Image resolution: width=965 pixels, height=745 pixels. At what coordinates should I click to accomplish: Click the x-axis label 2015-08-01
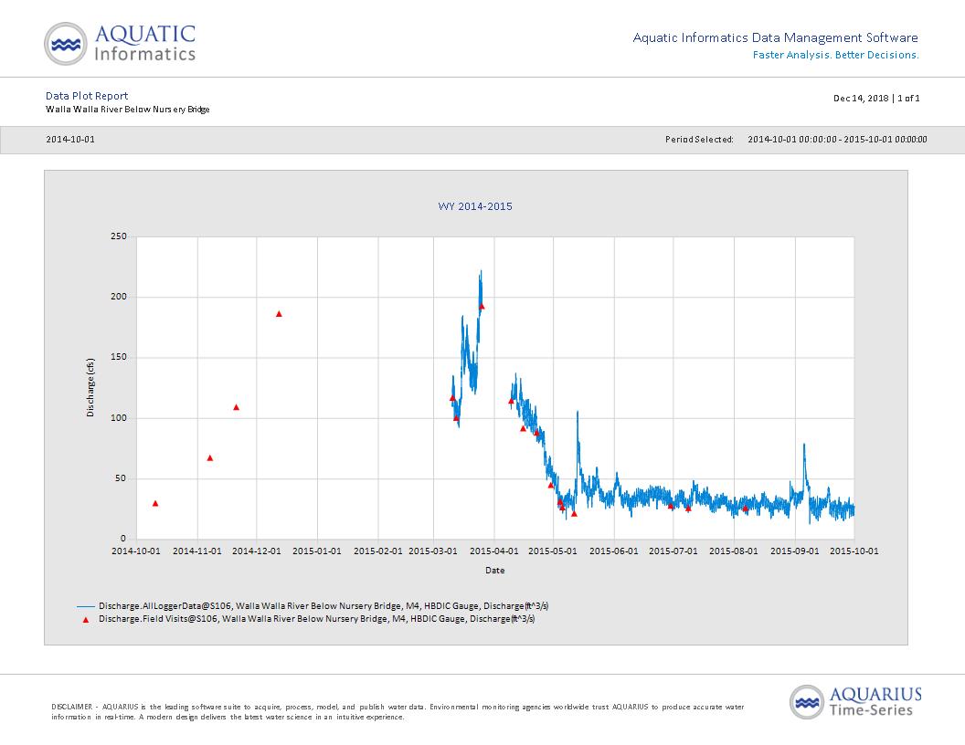click(x=734, y=551)
